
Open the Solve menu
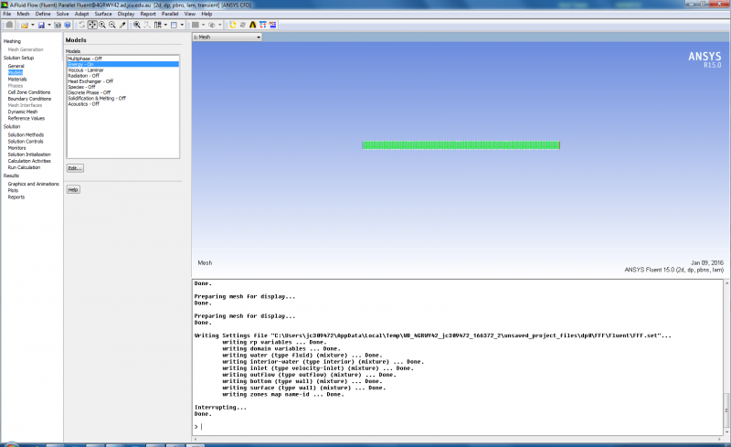(x=62, y=14)
